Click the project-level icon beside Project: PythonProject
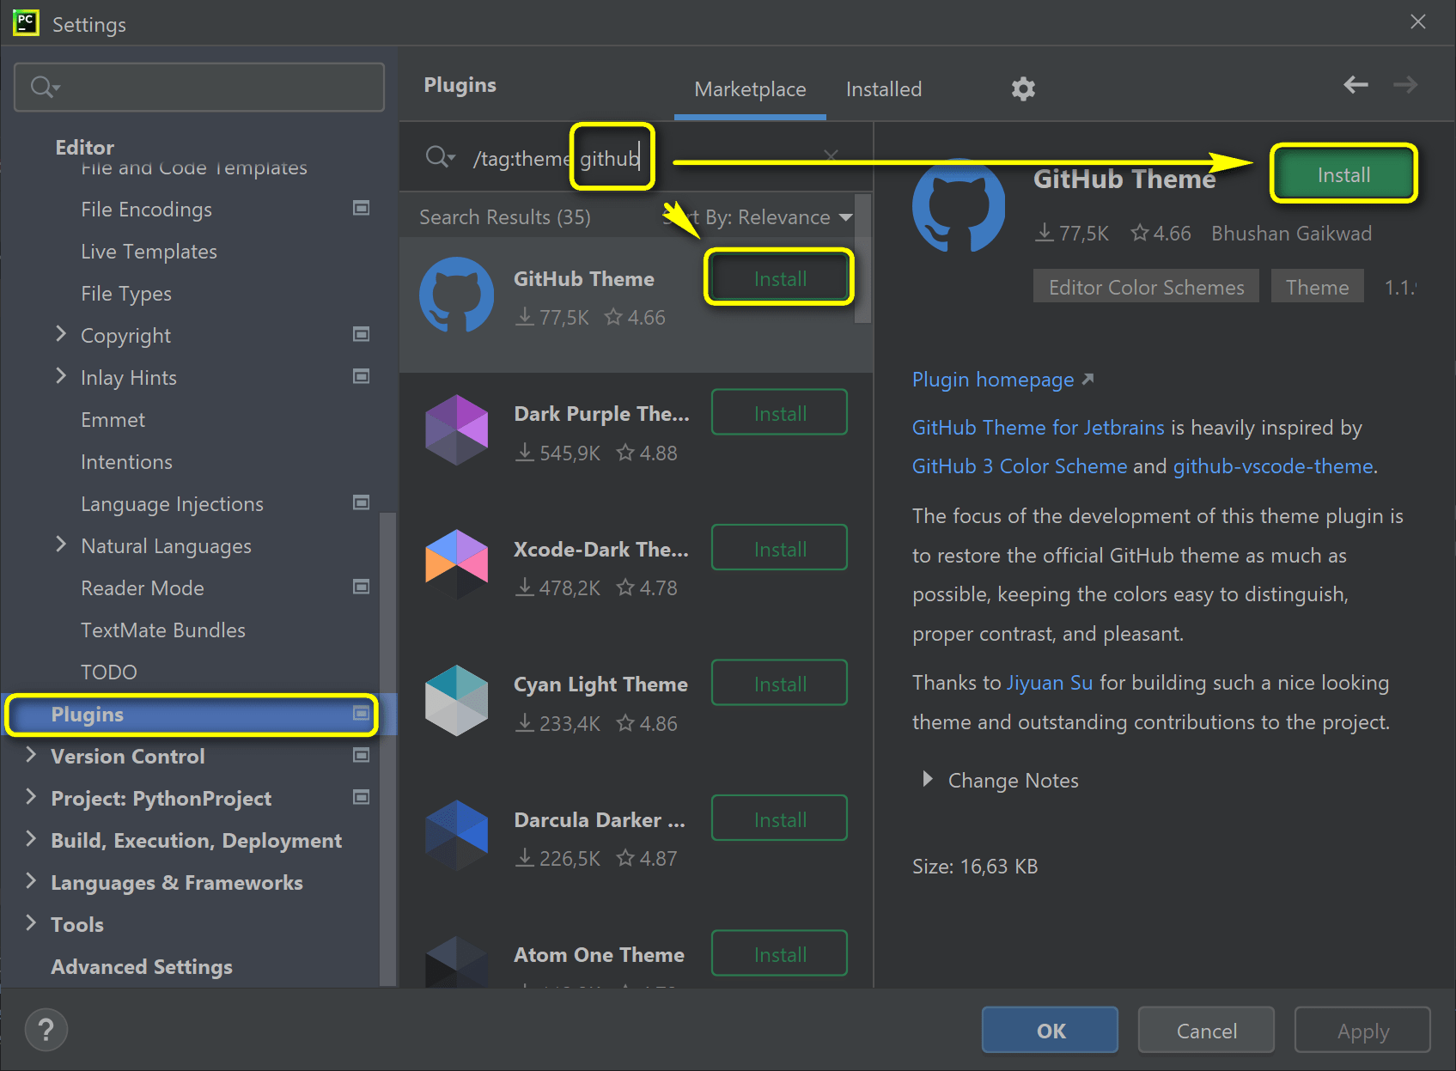Viewport: 1456px width, 1071px height. [x=362, y=797]
